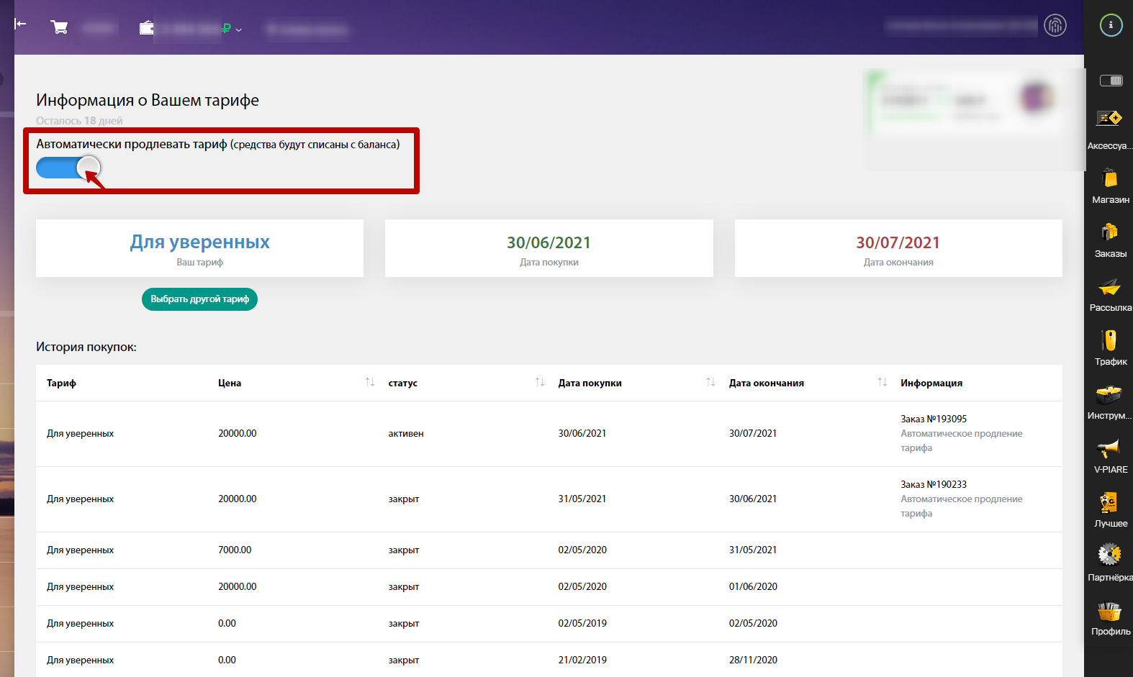
Task: Open Аксессуары section in sidebar
Action: pyautogui.click(x=1109, y=130)
